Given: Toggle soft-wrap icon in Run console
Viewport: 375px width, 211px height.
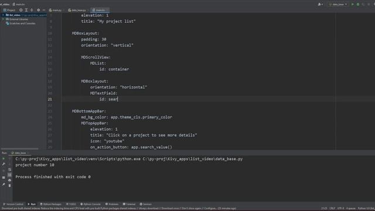Looking at the screenshot, I should click(9, 169).
